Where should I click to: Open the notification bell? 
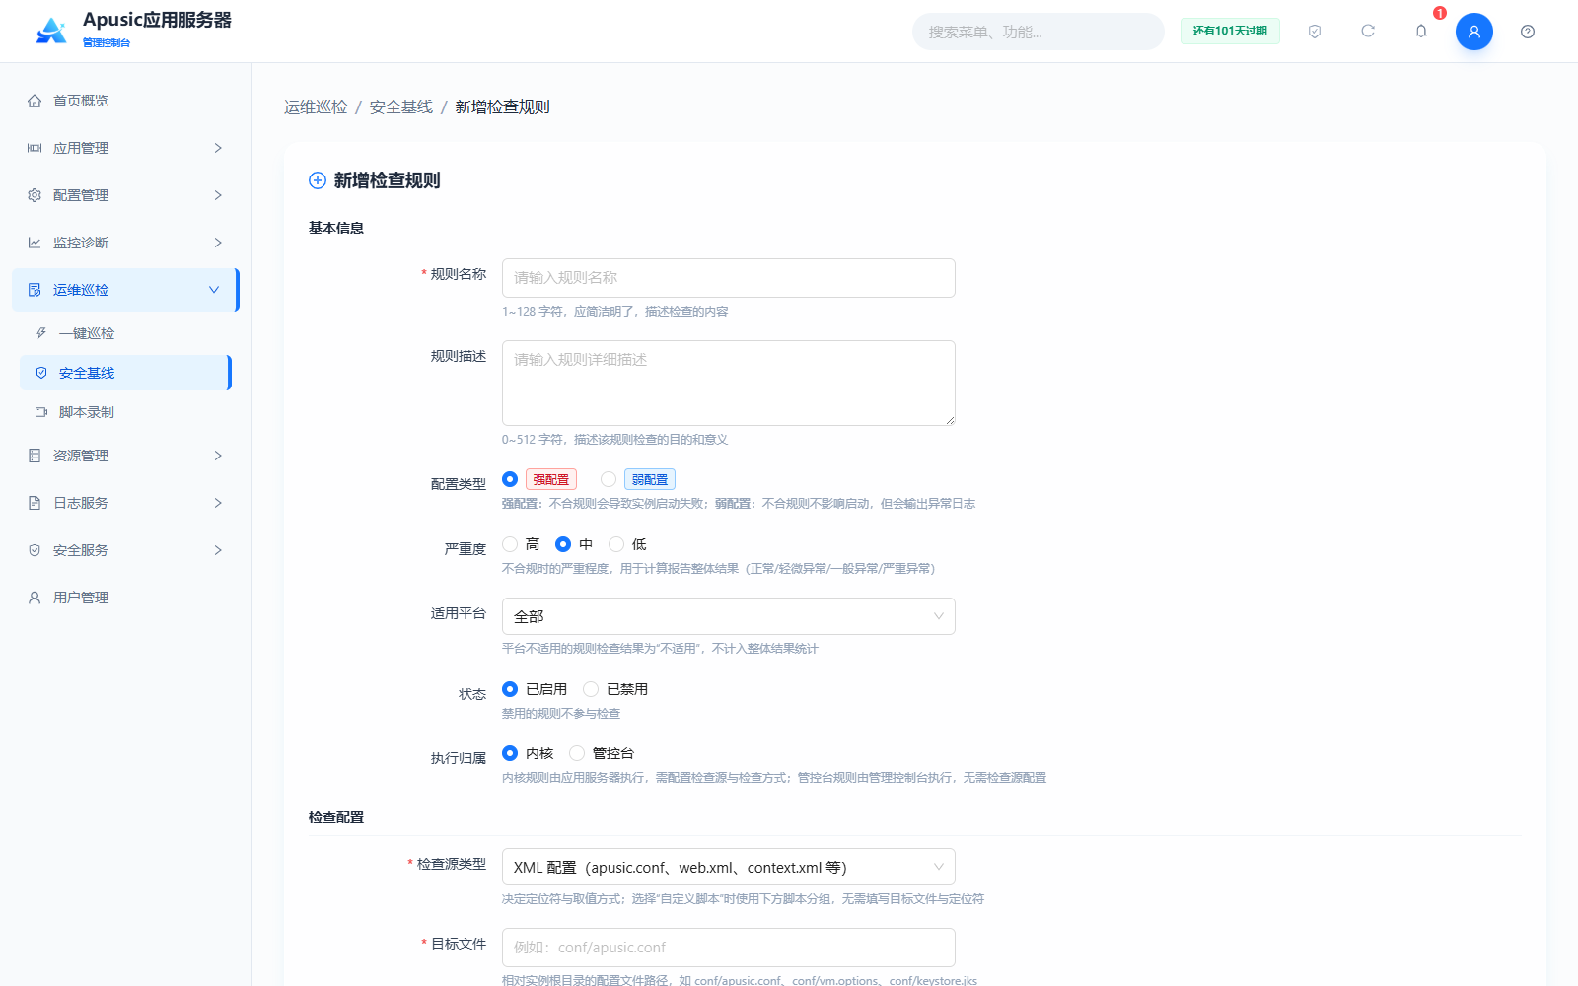pos(1421,32)
